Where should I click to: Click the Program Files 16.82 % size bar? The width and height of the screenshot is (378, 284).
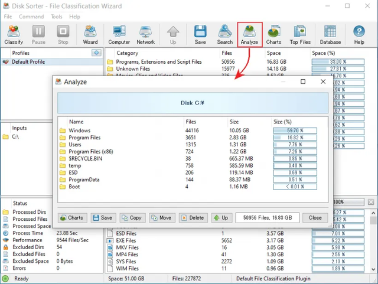[x=295, y=138]
